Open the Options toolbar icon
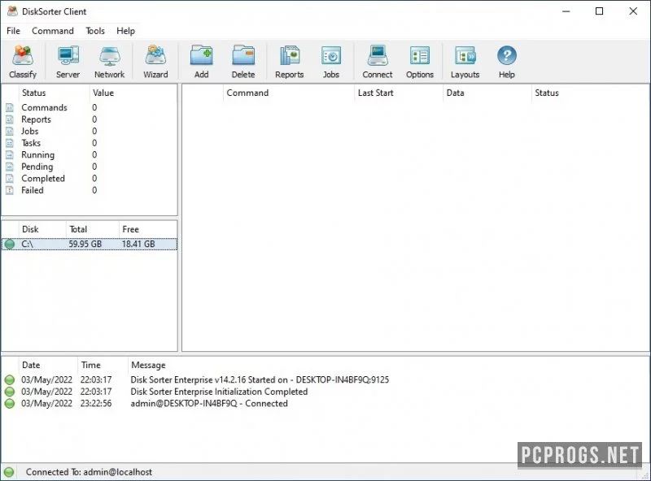This screenshot has width=651, height=481. (420, 55)
